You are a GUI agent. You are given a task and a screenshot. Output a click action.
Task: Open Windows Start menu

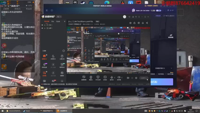pyautogui.click(x=2, y=111)
